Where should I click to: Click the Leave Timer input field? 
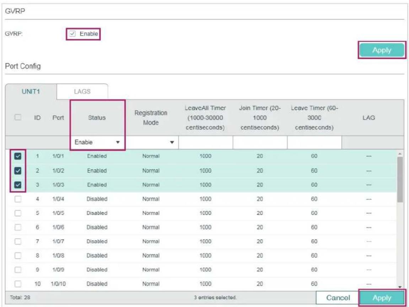pos(314,142)
